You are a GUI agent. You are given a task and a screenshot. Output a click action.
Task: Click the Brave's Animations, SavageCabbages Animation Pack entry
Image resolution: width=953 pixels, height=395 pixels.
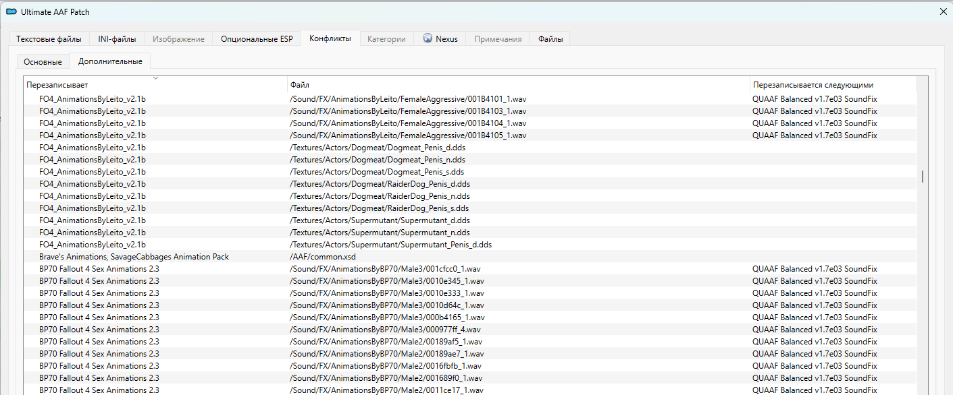[x=134, y=257]
